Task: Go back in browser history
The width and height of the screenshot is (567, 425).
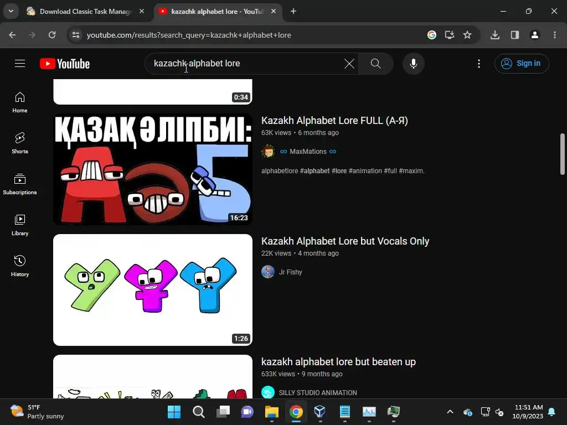Action: click(x=12, y=35)
